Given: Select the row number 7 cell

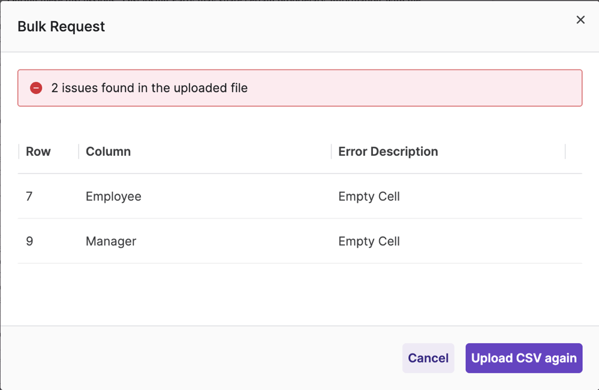Looking at the screenshot, I should pyautogui.click(x=29, y=196).
